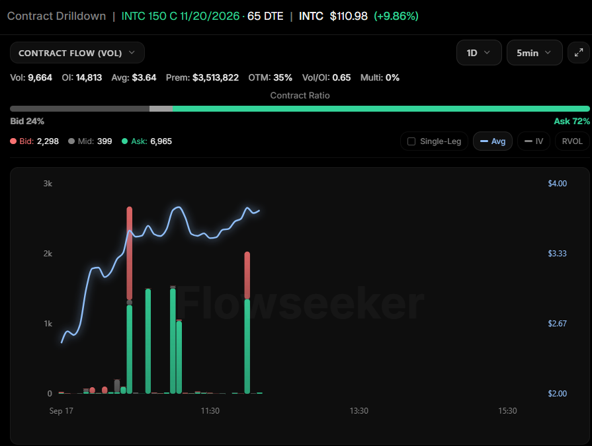Click the last red-and-green volume bar

click(x=247, y=322)
